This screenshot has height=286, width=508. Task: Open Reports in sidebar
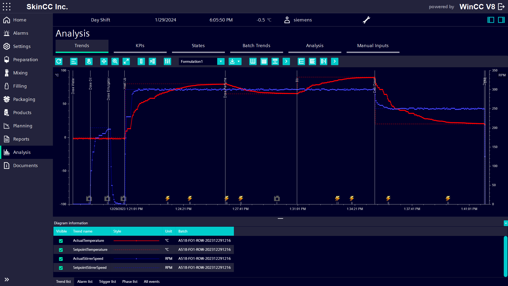click(x=26, y=139)
